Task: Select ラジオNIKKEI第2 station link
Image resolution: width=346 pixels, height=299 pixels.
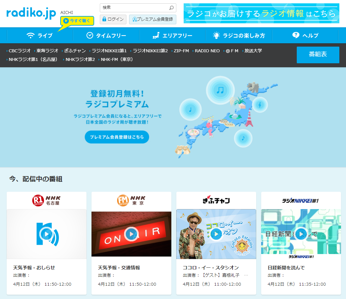Action: pyautogui.click(x=150, y=51)
